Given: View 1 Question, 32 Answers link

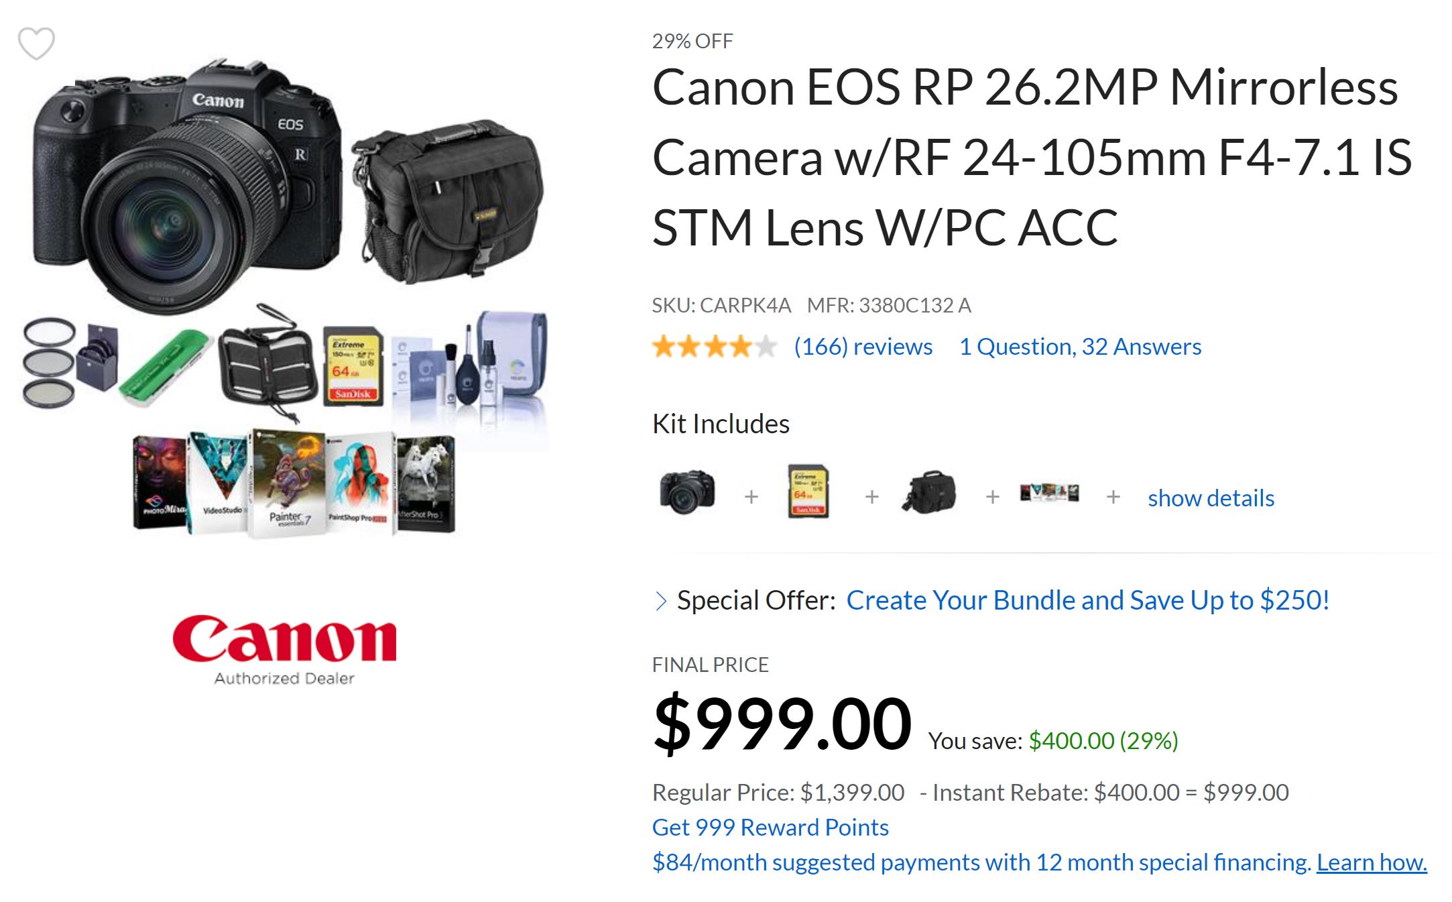Looking at the screenshot, I should pyautogui.click(x=1080, y=347).
